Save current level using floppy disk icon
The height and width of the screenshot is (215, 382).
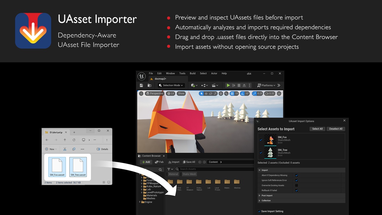[x=141, y=85]
